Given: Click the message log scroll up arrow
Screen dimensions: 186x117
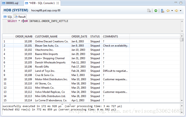Looking at the screenshot, I should 182,106.
